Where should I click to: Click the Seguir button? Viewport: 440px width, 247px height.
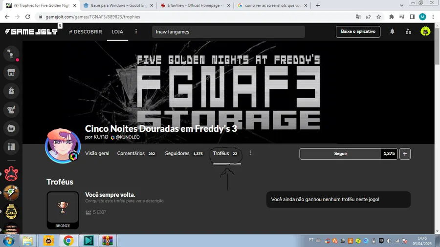(x=340, y=153)
